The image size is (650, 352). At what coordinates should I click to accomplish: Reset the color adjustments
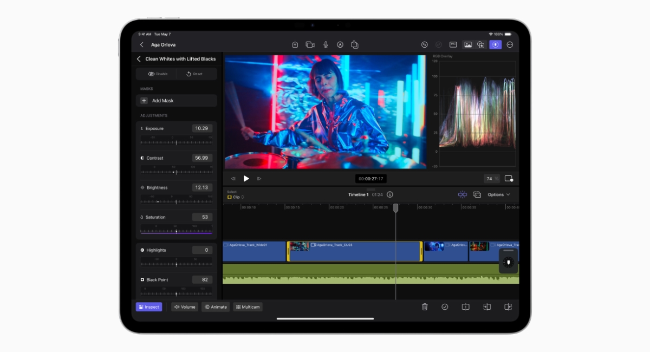(196, 74)
